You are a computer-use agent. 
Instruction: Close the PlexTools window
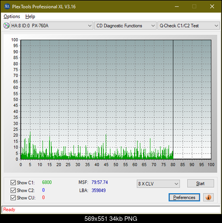[212, 7]
